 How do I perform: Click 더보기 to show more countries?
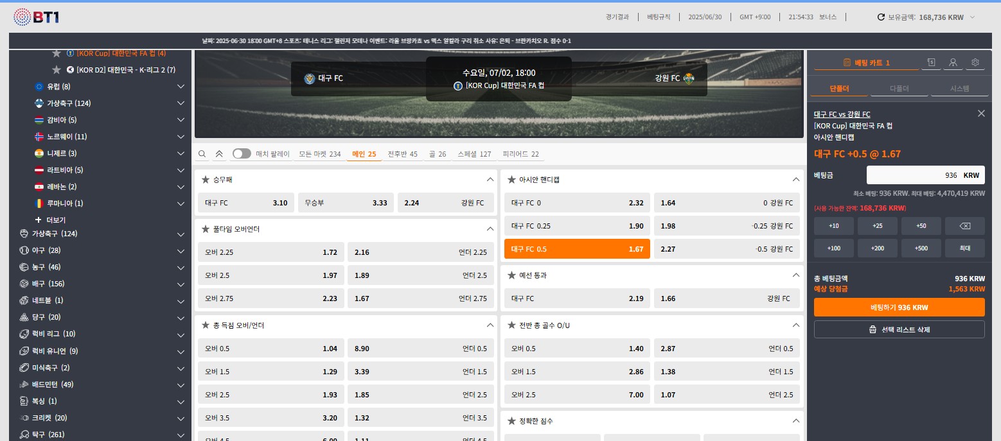click(56, 220)
